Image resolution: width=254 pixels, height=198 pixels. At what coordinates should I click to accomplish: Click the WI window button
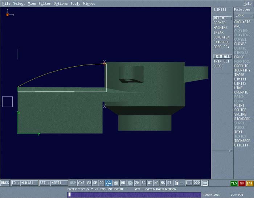[150, 183]
